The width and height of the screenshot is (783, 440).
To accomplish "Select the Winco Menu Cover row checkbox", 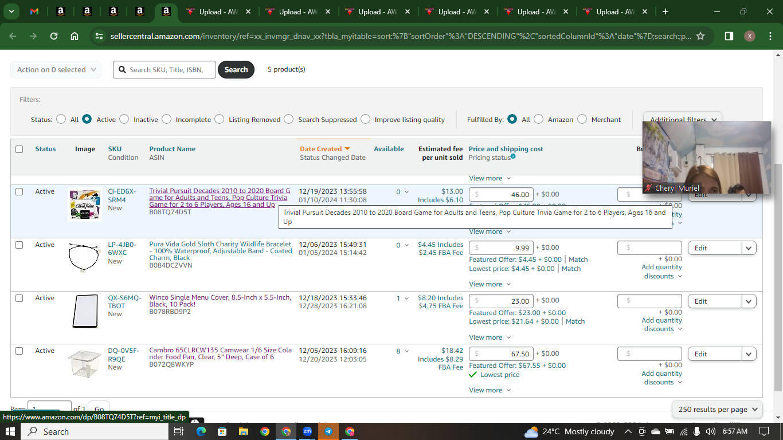I will tap(19, 298).
